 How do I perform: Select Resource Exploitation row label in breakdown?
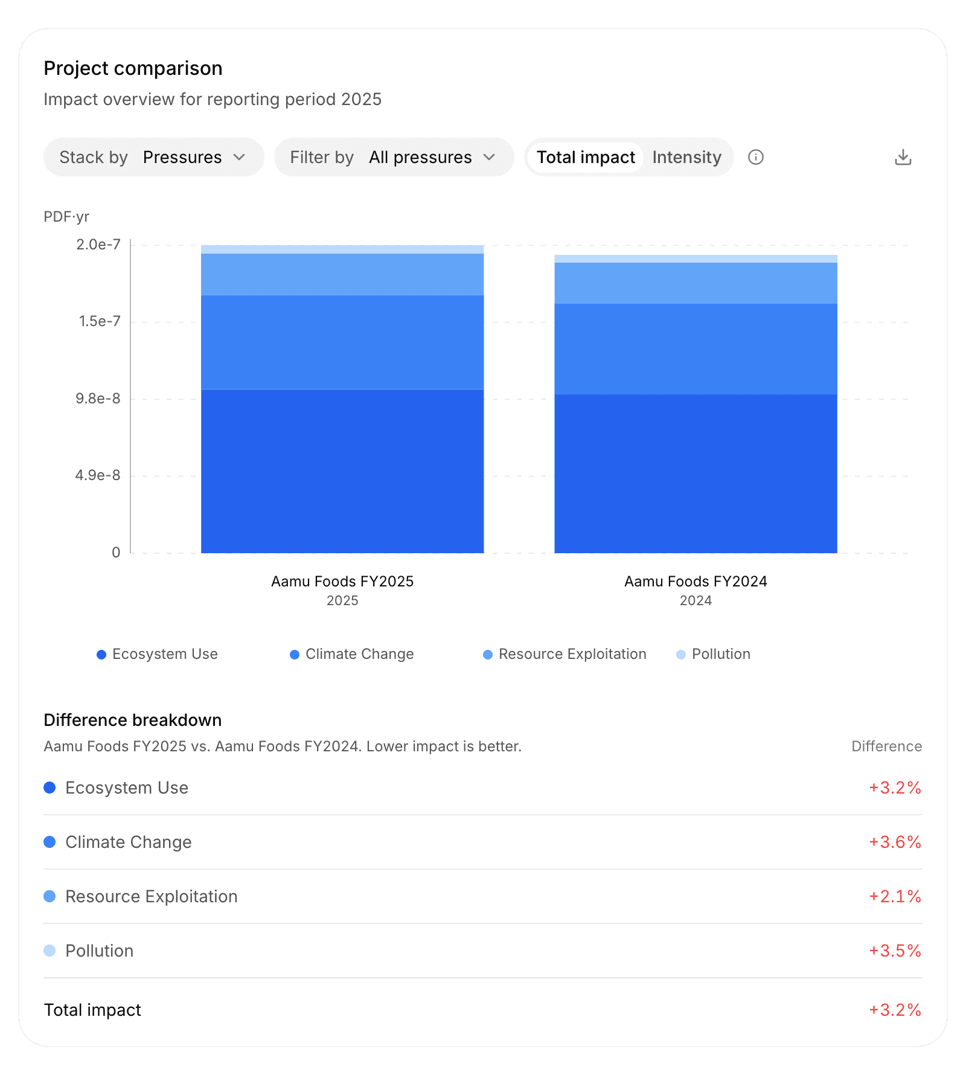pos(152,896)
